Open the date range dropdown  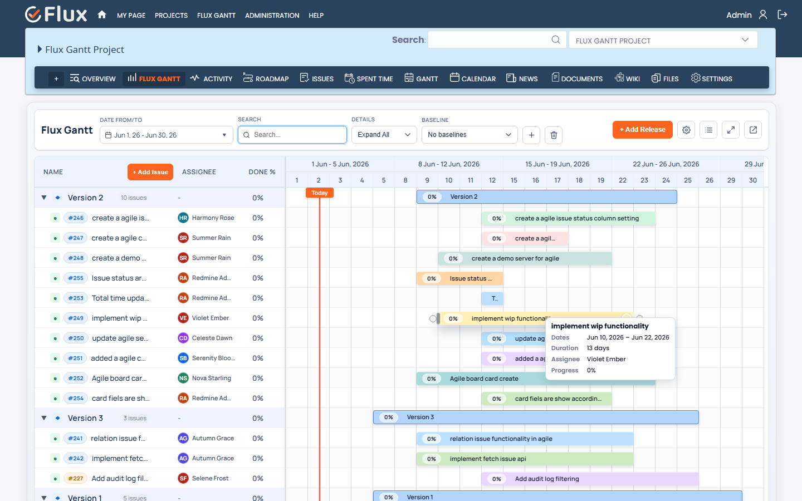click(166, 135)
